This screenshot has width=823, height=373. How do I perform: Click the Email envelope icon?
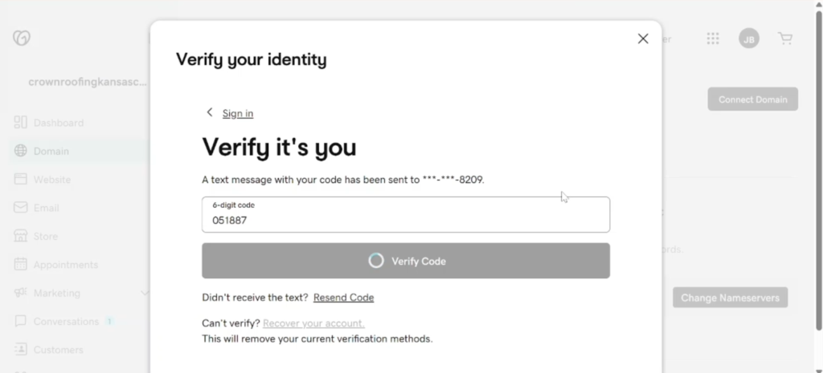click(20, 208)
